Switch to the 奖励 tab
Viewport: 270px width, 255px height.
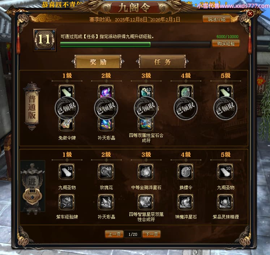98,62
